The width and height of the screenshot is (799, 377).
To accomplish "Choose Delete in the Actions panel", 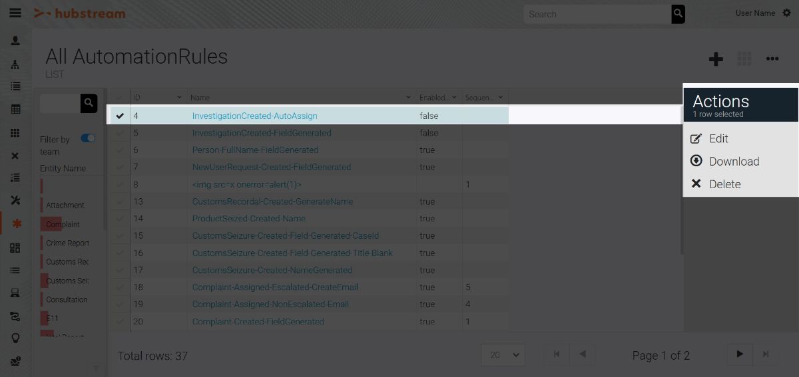I will 724,184.
